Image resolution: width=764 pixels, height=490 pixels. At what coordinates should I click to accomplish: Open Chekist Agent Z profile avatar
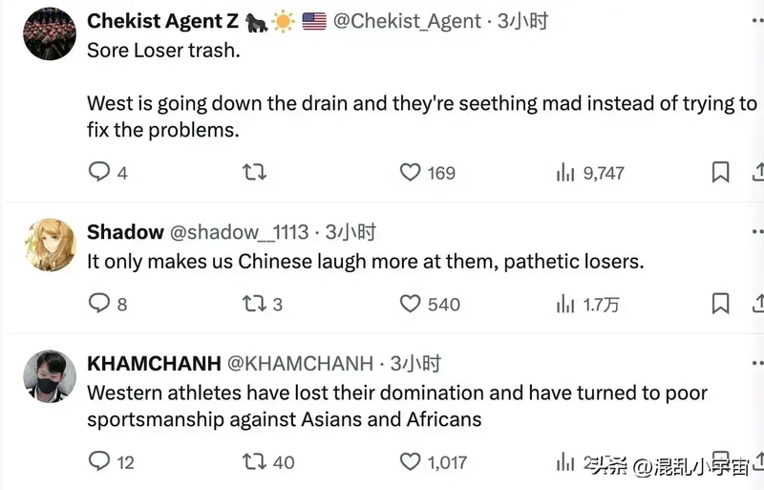pos(50,34)
